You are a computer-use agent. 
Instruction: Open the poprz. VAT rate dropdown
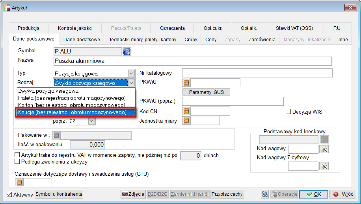pos(91,121)
